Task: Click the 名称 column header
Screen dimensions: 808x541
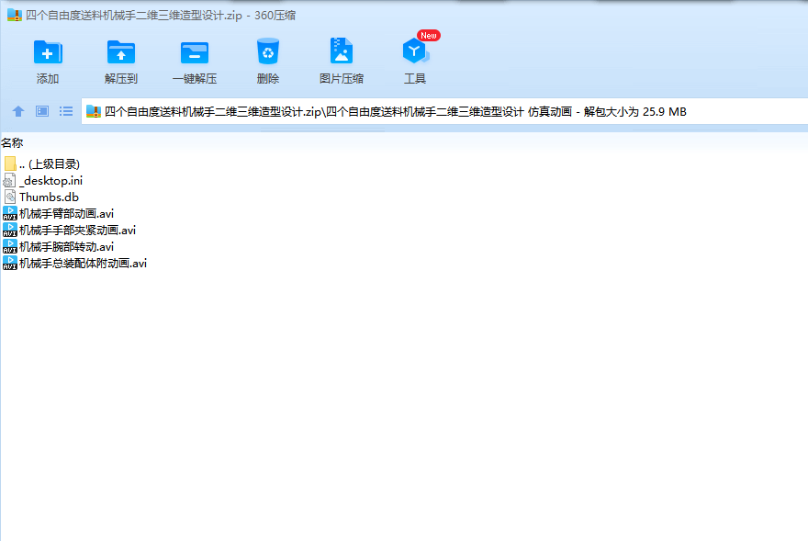Action: 12,143
